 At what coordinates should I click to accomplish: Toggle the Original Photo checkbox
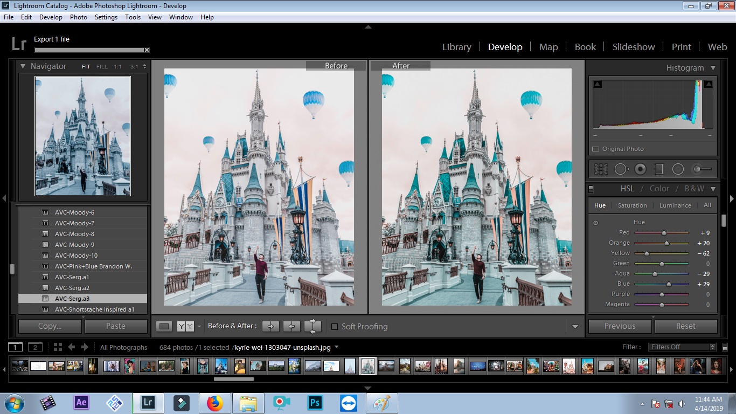595,149
